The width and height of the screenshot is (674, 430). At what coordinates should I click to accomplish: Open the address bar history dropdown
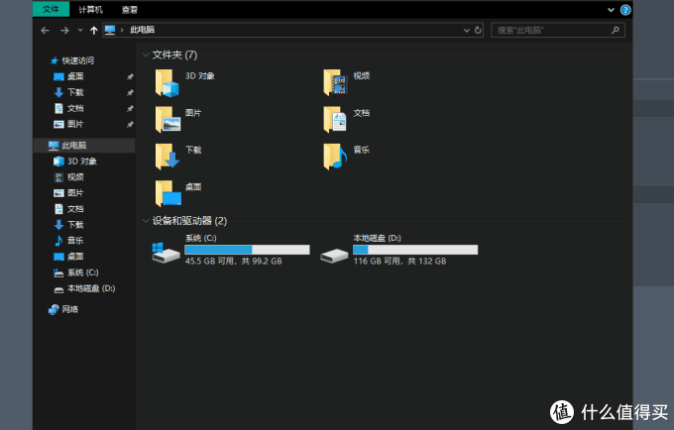click(x=467, y=30)
